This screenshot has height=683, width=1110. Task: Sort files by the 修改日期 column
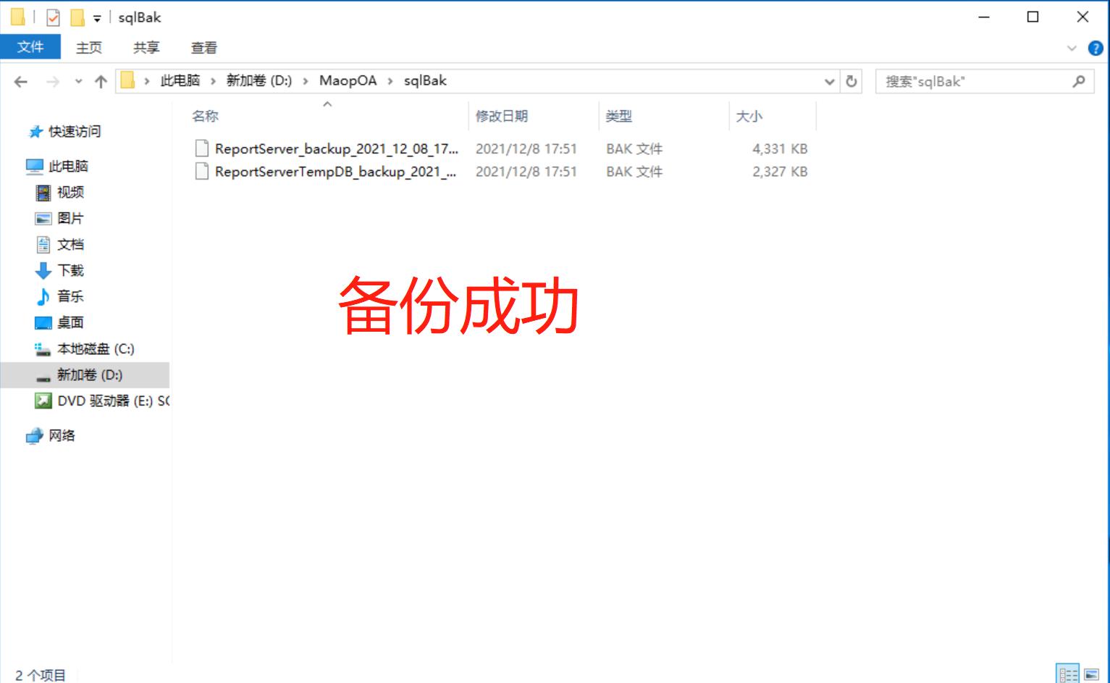(x=507, y=117)
